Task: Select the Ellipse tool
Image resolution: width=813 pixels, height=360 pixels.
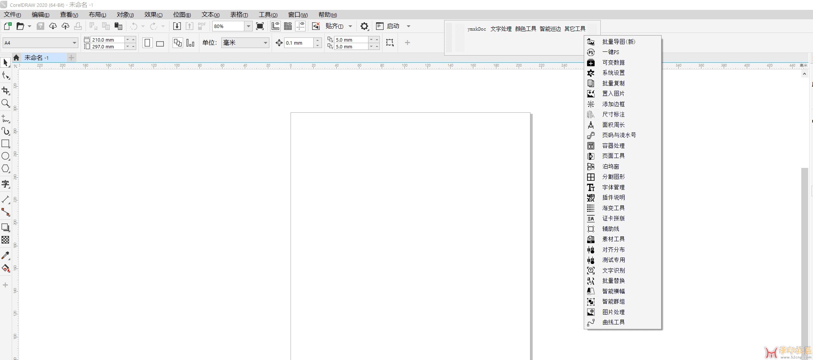Action: click(x=5, y=156)
